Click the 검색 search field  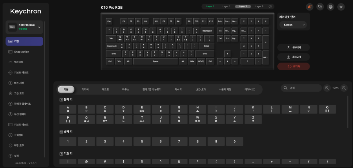pos(301,88)
